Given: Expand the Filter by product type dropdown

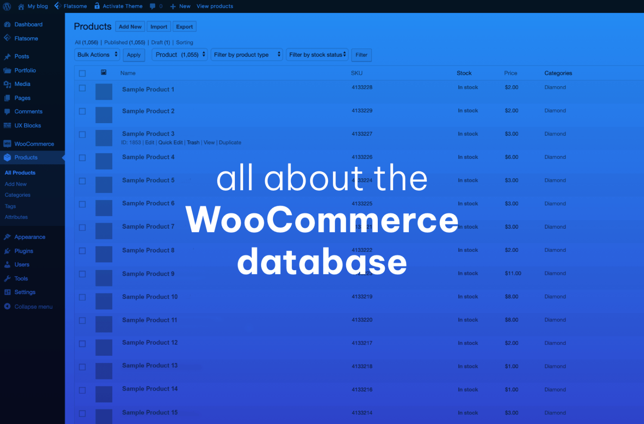Looking at the screenshot, I should (x=247, y=54).
